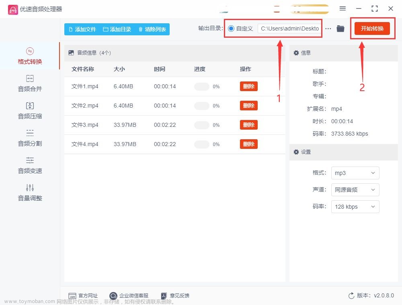Click the 操作 column header
Image resolution: width=402 pixels, height=305 pixels.
pos(246,69)
